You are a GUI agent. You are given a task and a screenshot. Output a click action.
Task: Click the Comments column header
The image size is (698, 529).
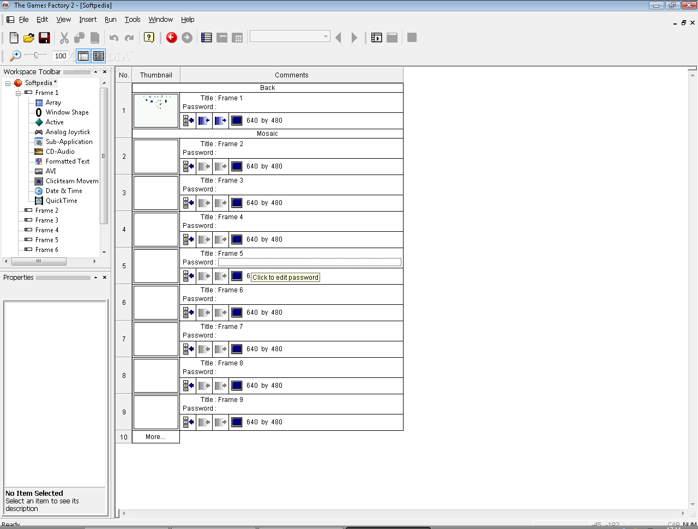point(292,75)
